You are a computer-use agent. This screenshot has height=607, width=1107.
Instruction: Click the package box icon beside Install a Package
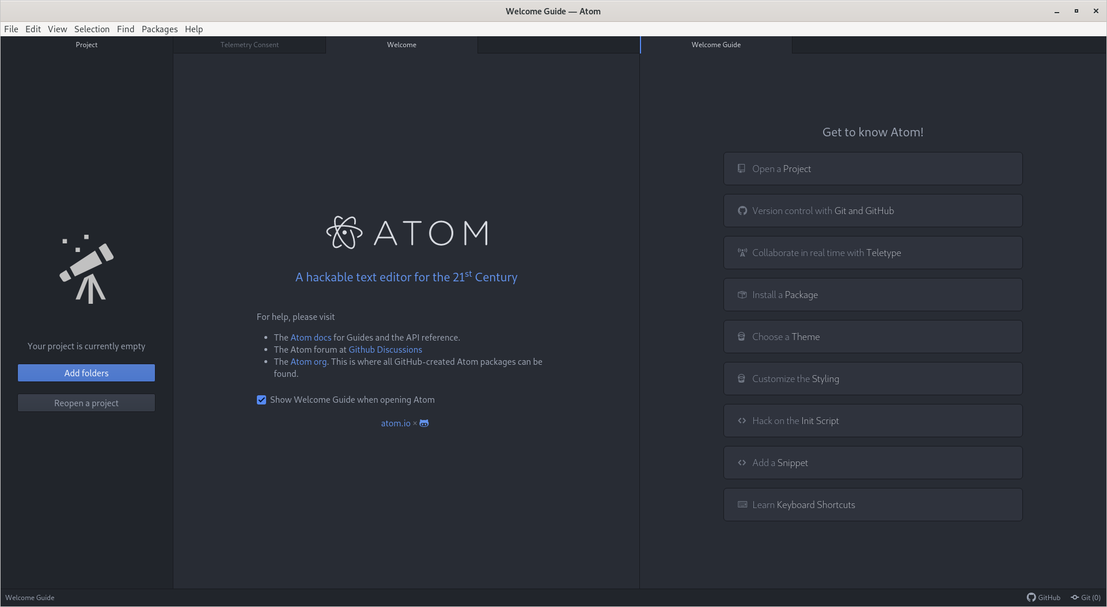(x=742, y=295)
